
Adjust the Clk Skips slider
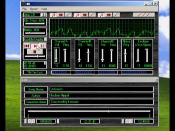pos(35,24)
